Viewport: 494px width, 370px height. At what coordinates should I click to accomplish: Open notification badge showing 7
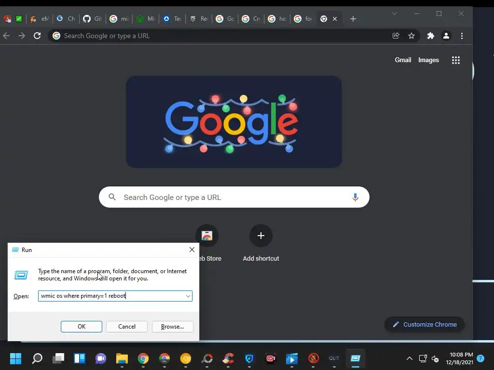(480, 358)
